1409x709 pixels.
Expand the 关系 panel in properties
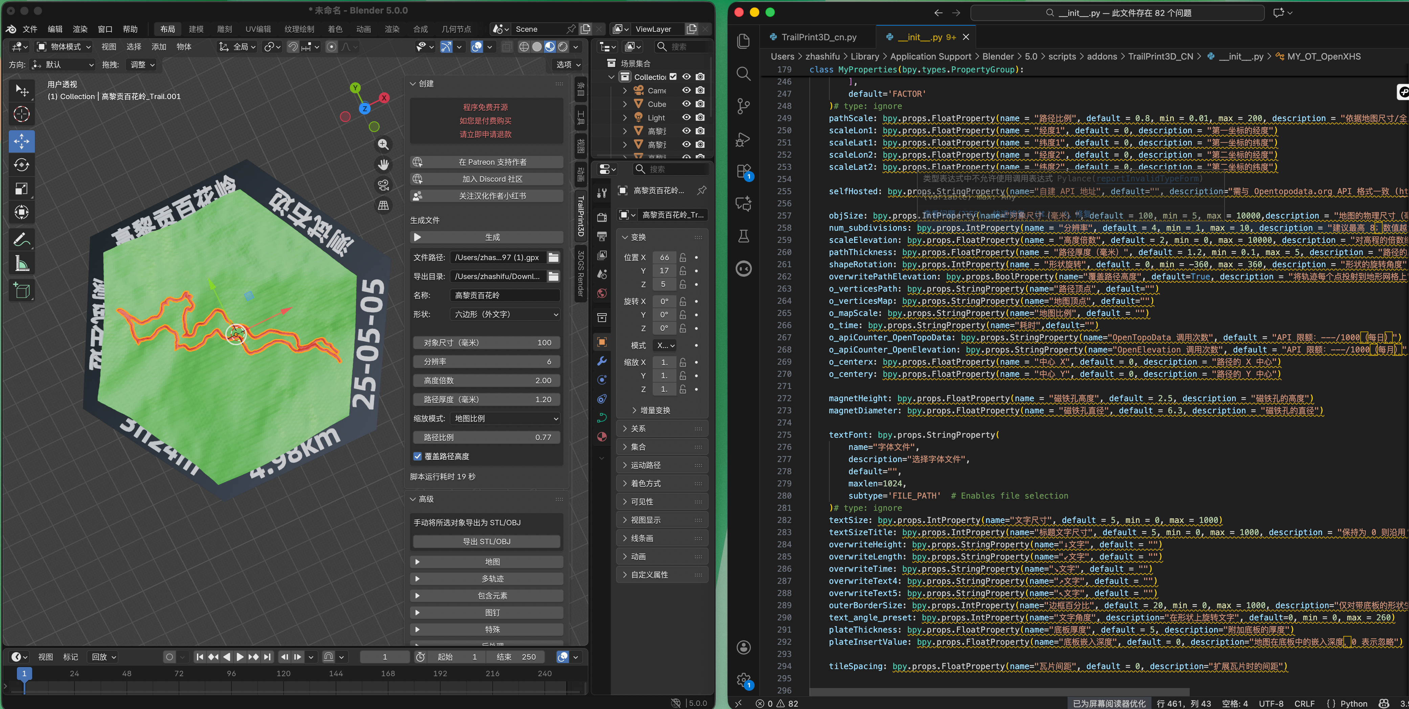(638, 429)
